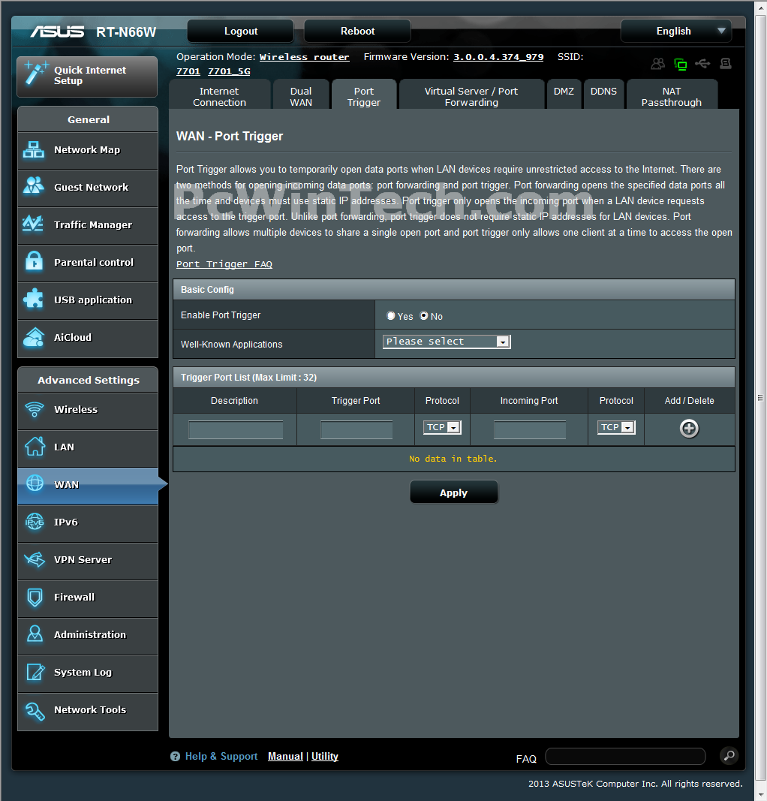Click the Guest Network people icon
This screenshot has width=767, height=801.
[34, 186]
